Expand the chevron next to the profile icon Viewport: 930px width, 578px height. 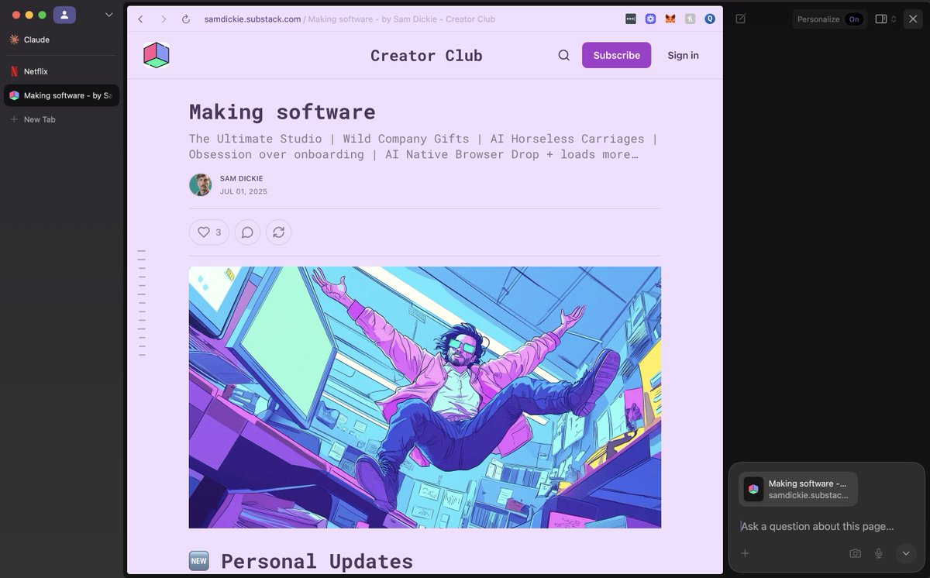coord(108,15)
